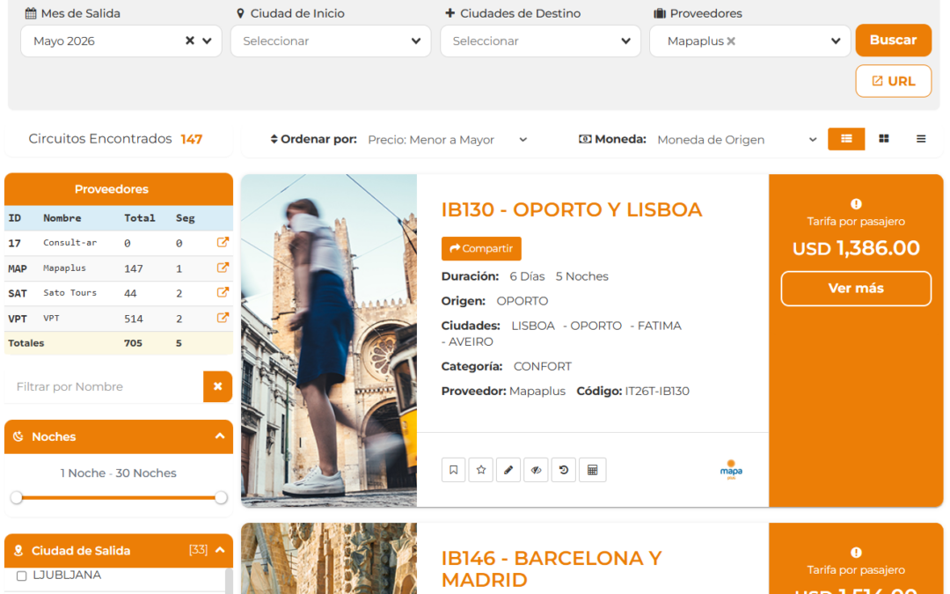Screen dimensions: 950x594
Task: Open the calculator icon for IB130
Action: pos(592,470)
